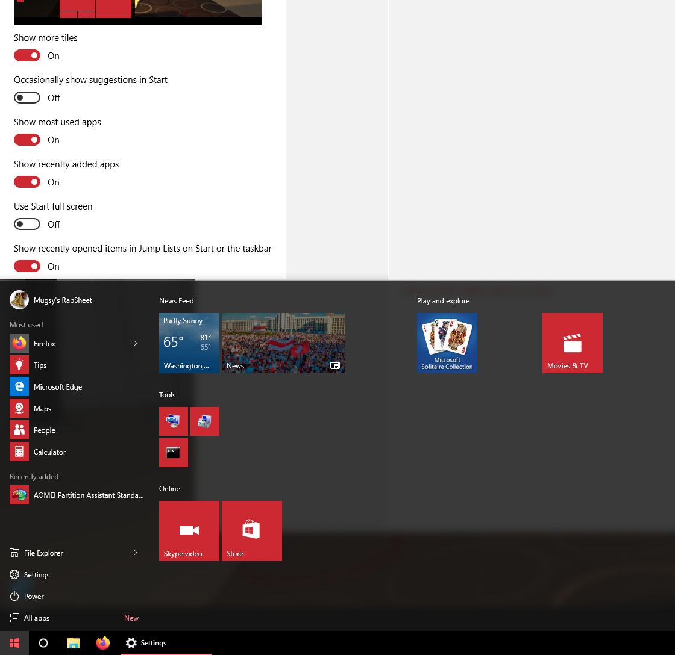Open the computer monitor tile in Tools
This screenshot has height=655, width=675.
pyautogui.click(x=174, y=421)
